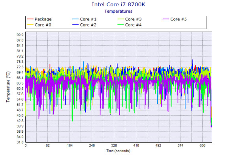Select the 'Core #5' legend label

pos(179,19)
